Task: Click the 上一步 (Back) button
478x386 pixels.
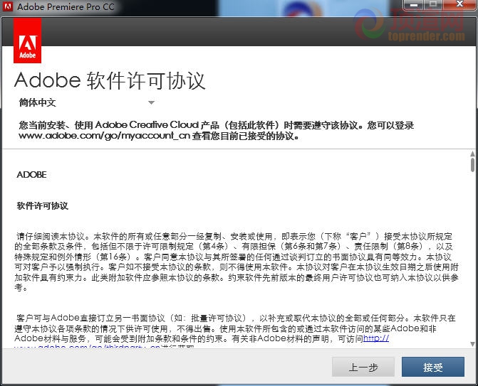Action: click(x=363, y=367)
